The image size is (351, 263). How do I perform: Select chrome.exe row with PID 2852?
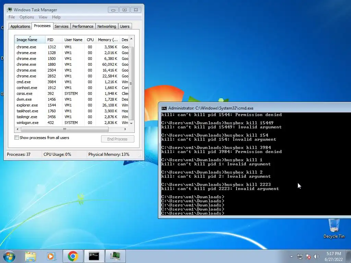coord(72,76)
